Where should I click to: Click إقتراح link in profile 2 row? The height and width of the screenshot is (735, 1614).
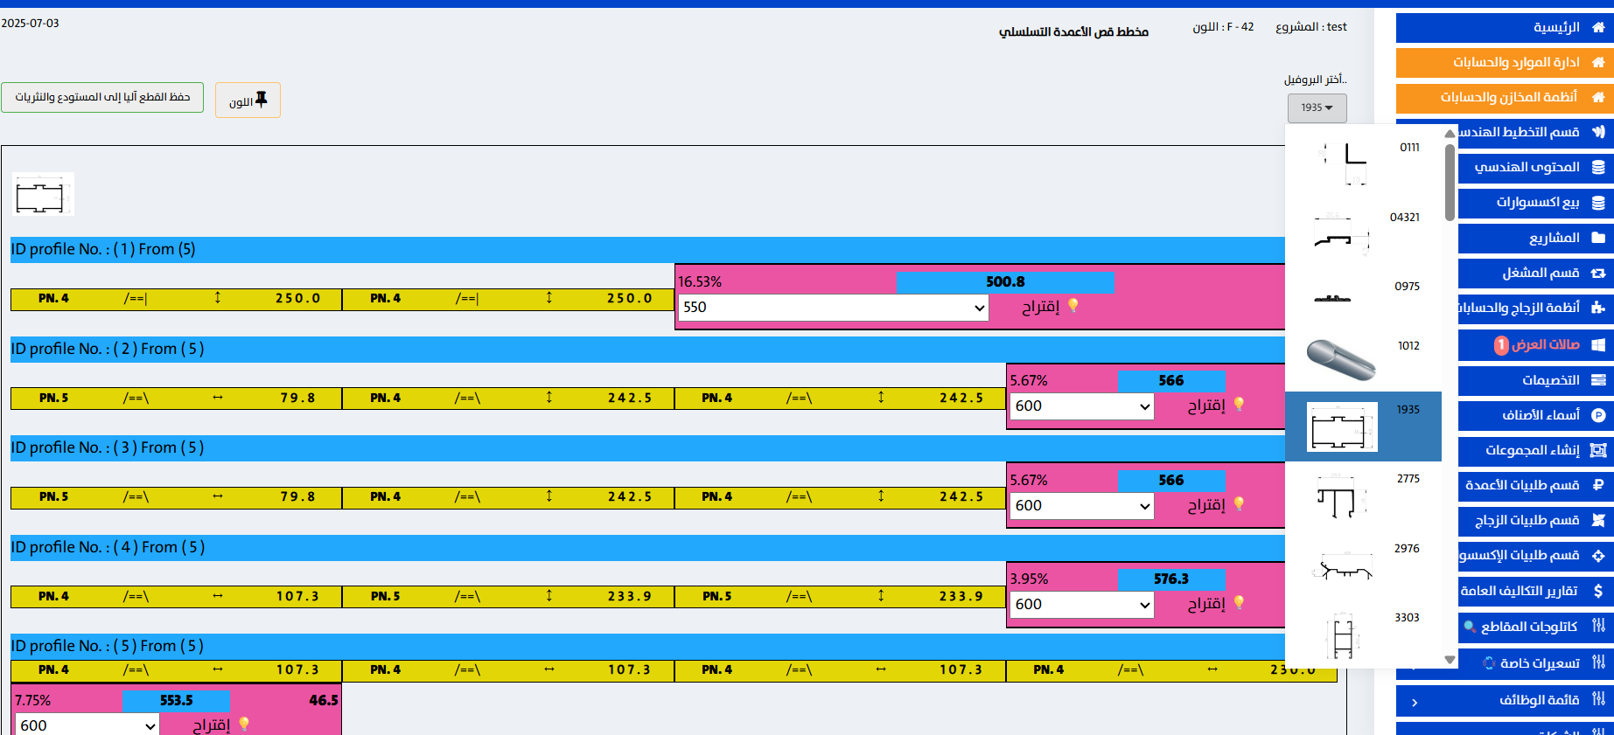coord(1205,406)
